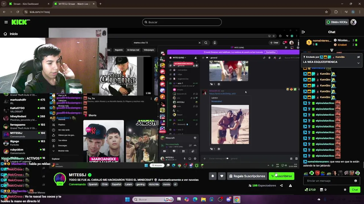Open Microsoft Edge from taskbar

(x=195, y=199)
